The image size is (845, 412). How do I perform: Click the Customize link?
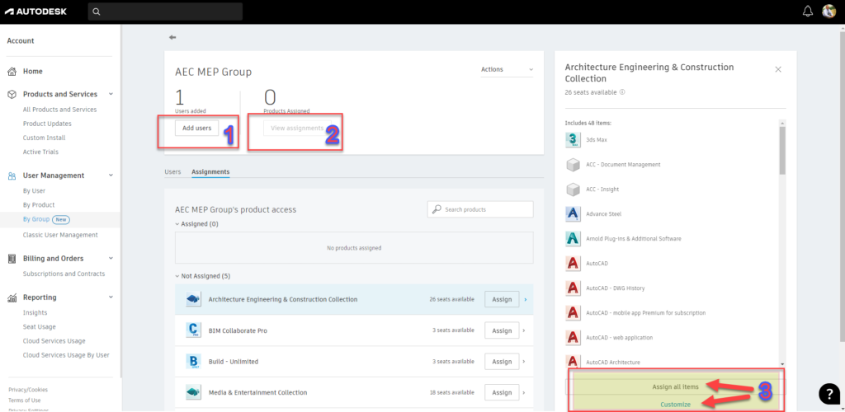(x=675, y=405)
